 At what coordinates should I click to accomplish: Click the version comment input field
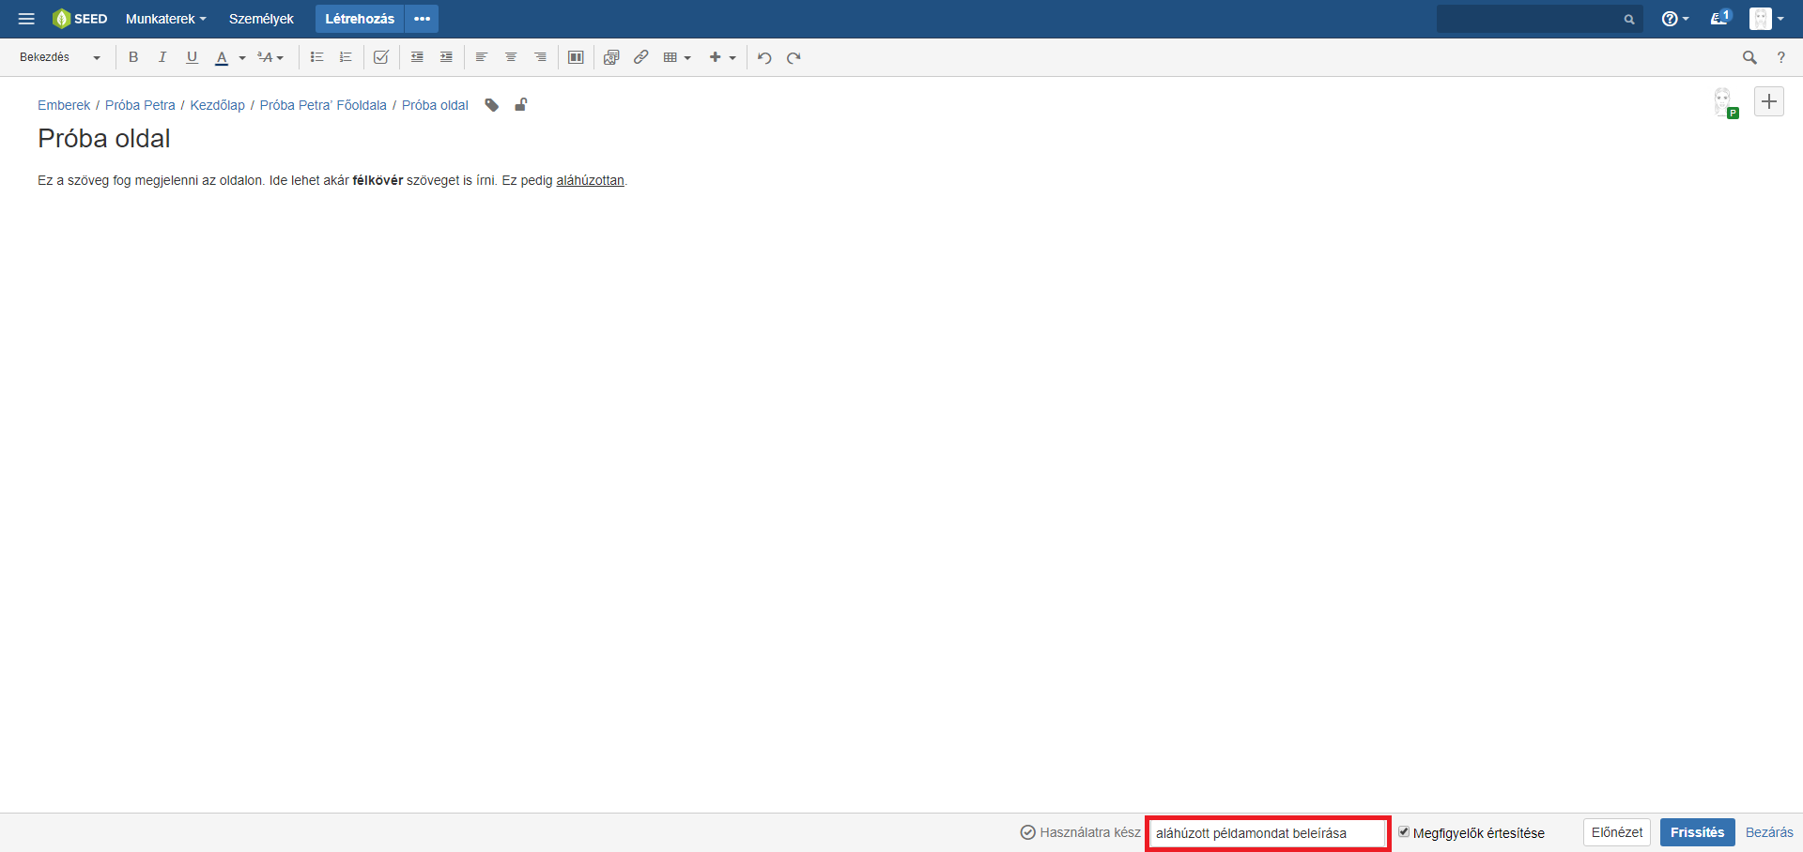point(1267,833)
